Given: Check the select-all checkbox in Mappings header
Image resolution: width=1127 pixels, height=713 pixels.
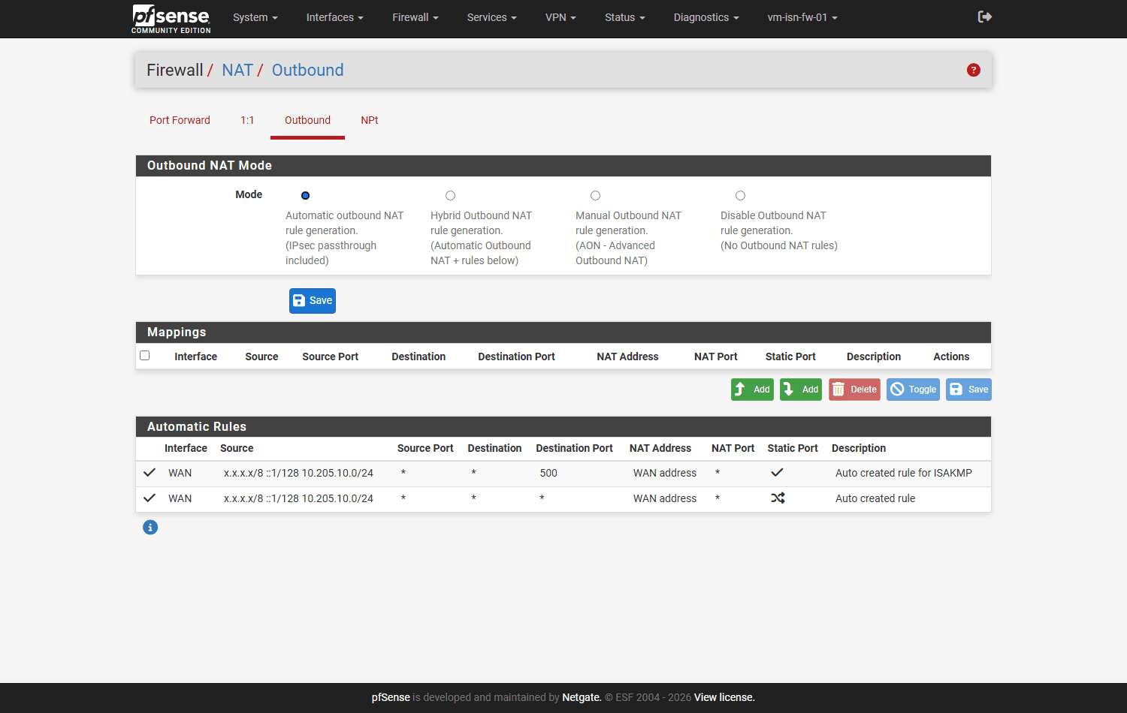Looking at the screenshot, I should [145, 356].
